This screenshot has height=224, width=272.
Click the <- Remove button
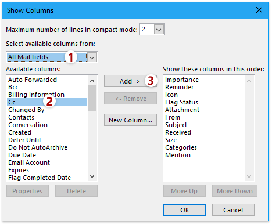130,99
